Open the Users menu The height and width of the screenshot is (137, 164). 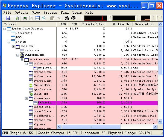point(77,13)
